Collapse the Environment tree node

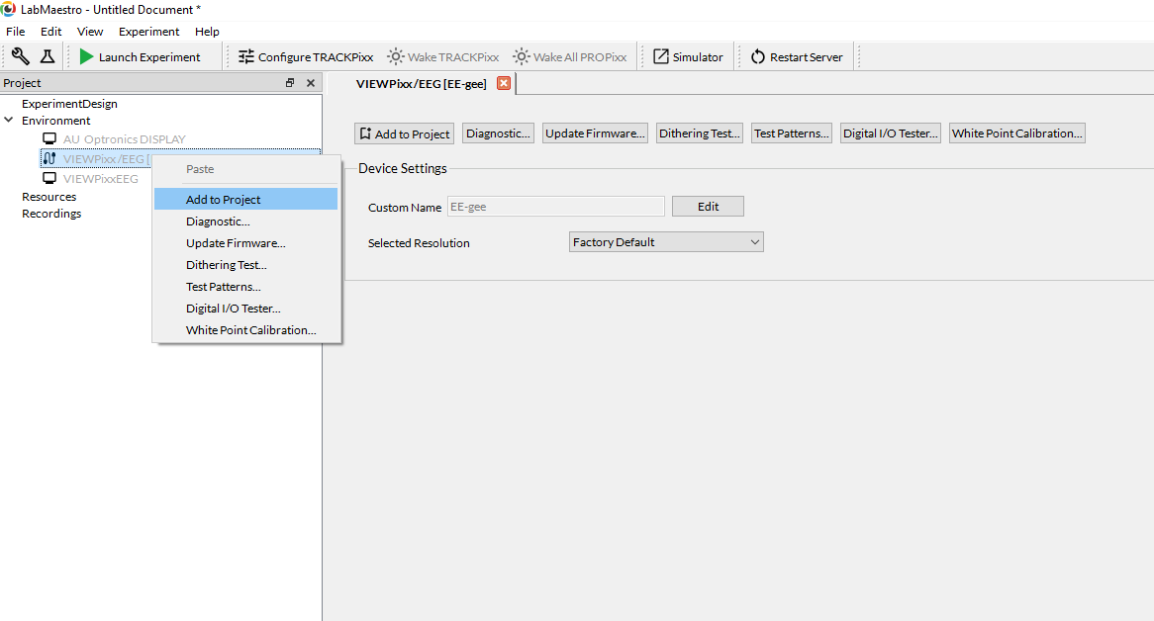9,121
